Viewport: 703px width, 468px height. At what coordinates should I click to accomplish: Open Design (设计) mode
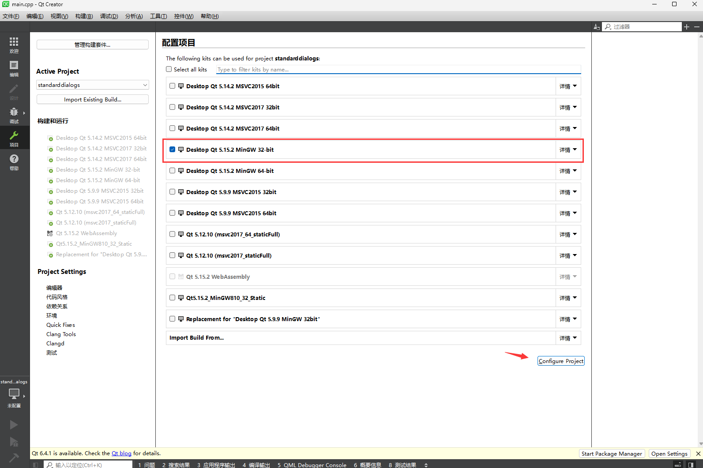pyautogui.click(x=14, y=91)
